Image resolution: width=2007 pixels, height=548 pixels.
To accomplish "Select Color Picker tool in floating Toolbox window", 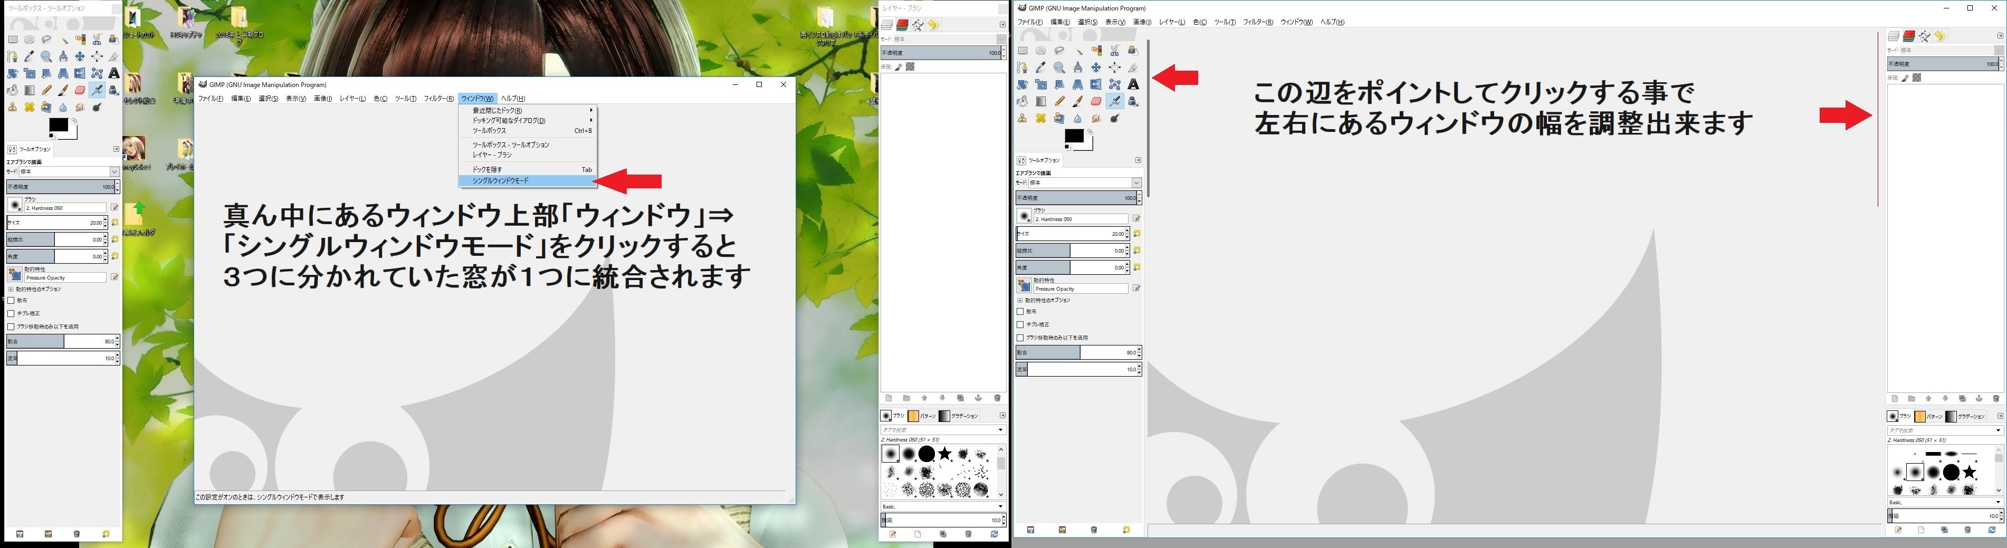I will pos(30,56).
